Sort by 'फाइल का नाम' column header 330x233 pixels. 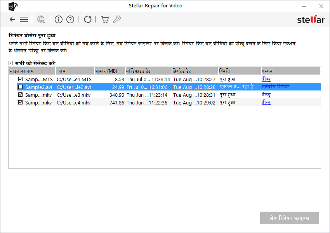tap(32, 71)
